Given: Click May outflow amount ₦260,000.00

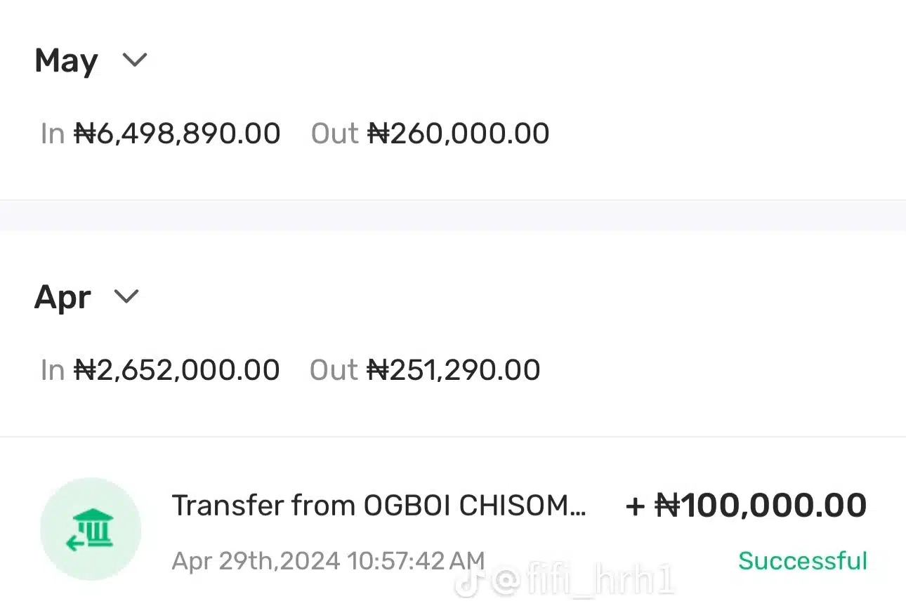Looking at the screenshot, I should pos(459,133).
